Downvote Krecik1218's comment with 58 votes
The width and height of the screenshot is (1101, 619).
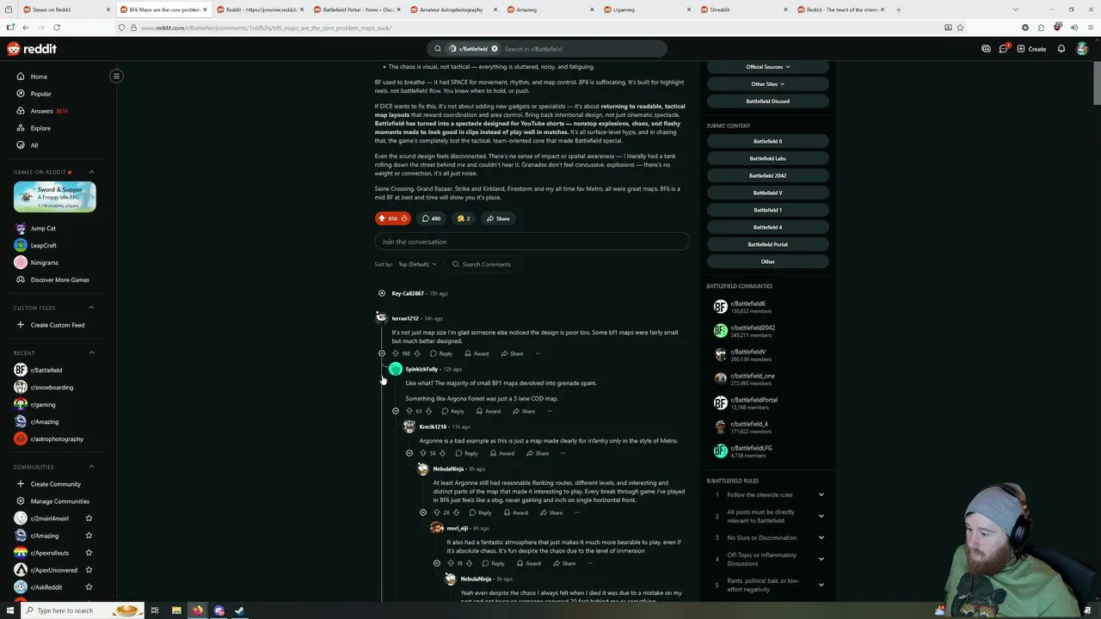pyautogui.click(x=442, y=453)
